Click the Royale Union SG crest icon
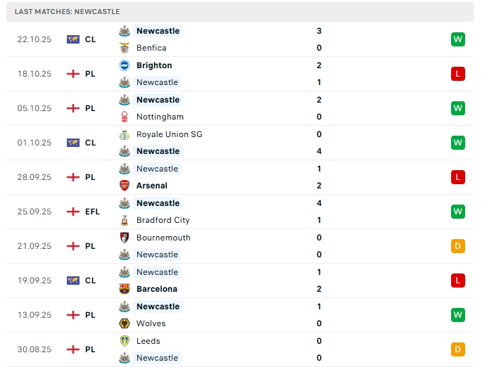This screenshot has height=367, width=482. tap(125, 134)
